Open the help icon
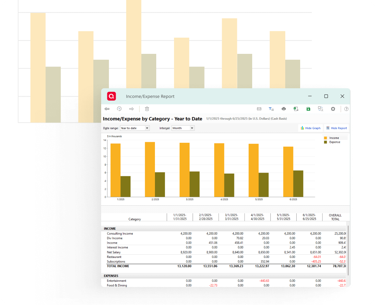The width and height of the screenshot is (376, 305). 346,109
